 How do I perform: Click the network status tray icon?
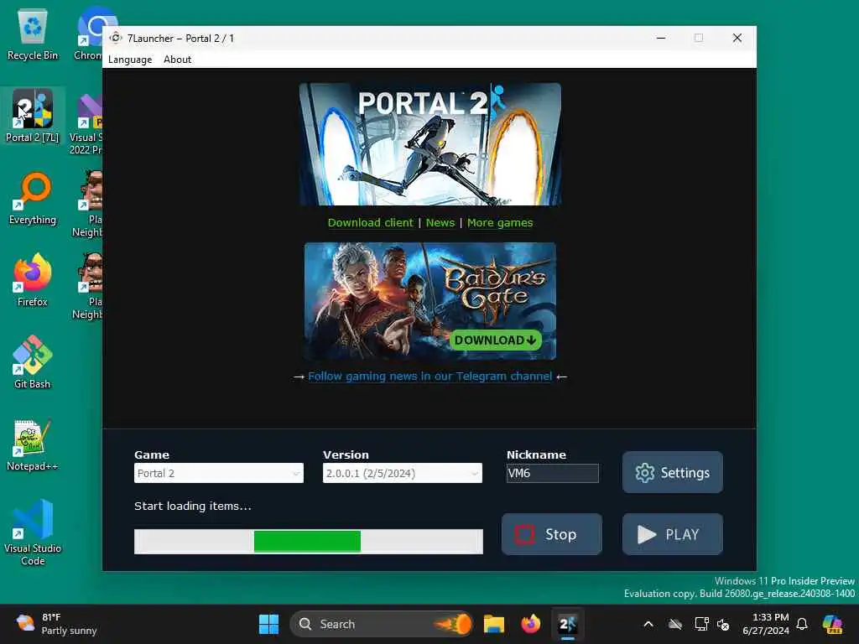[701, 624]
